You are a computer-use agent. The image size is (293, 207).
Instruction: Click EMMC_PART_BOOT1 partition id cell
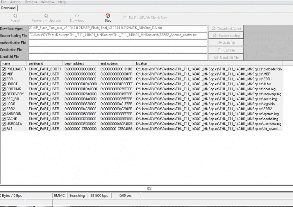point(45,69)
